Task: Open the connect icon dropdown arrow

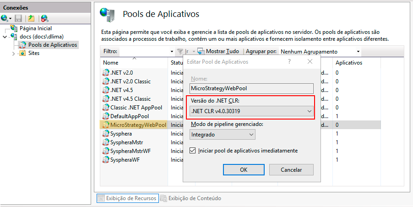Action: pos(10,19)
